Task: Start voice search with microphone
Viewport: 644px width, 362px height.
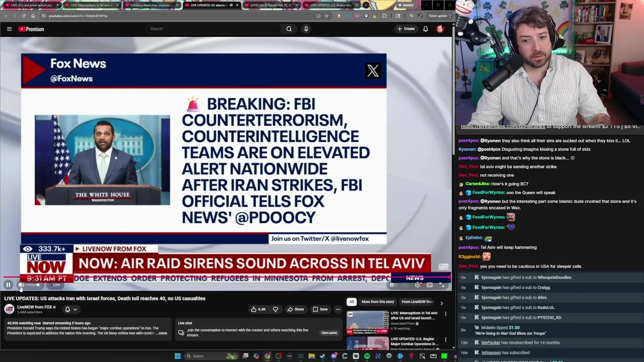Action: 306,29
